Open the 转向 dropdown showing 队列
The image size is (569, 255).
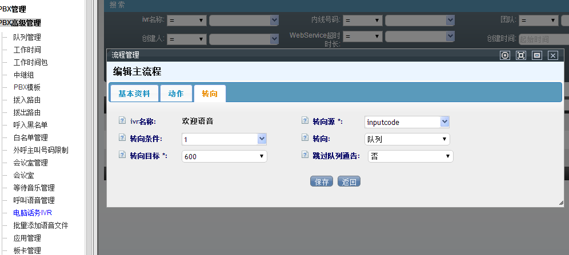(407, 139)
